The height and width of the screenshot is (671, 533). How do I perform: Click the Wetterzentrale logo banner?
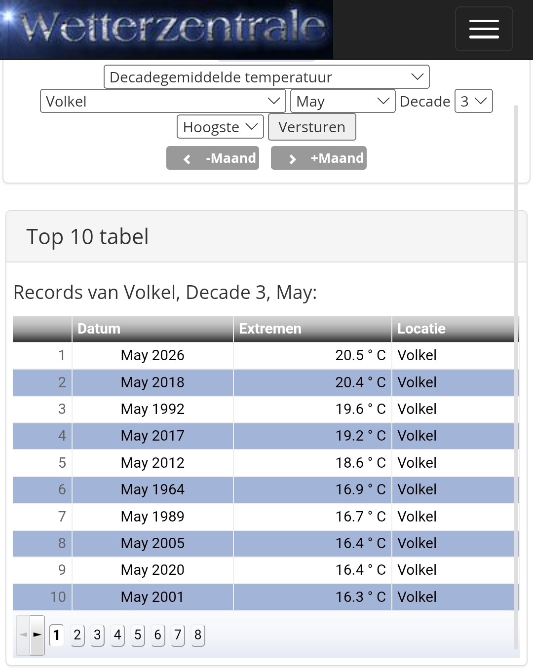[x=166, y=30]
